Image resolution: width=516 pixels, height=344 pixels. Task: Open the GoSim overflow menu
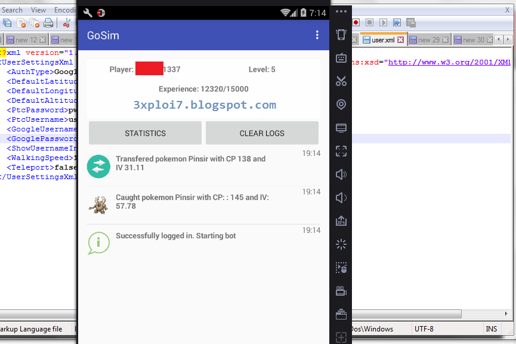[317, 35]
